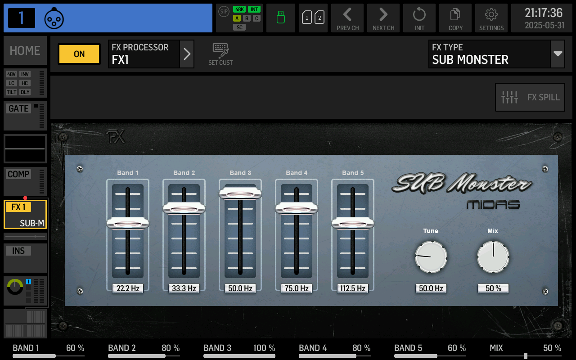Click the green USB drive icon

point(281,18)
